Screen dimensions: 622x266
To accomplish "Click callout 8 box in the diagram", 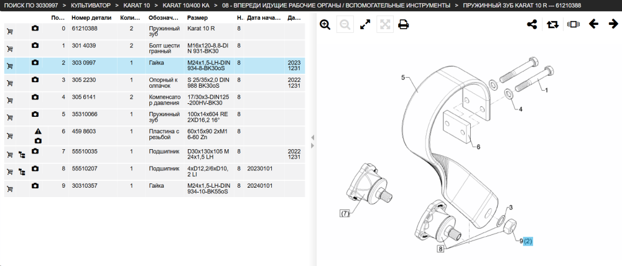I will coord(440,249).
